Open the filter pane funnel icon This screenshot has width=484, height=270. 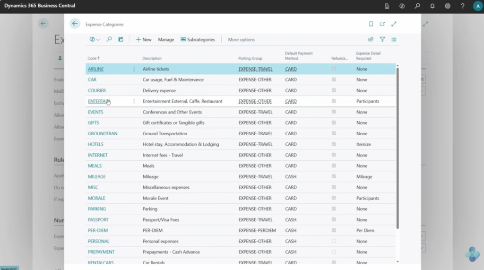(382, 39)
